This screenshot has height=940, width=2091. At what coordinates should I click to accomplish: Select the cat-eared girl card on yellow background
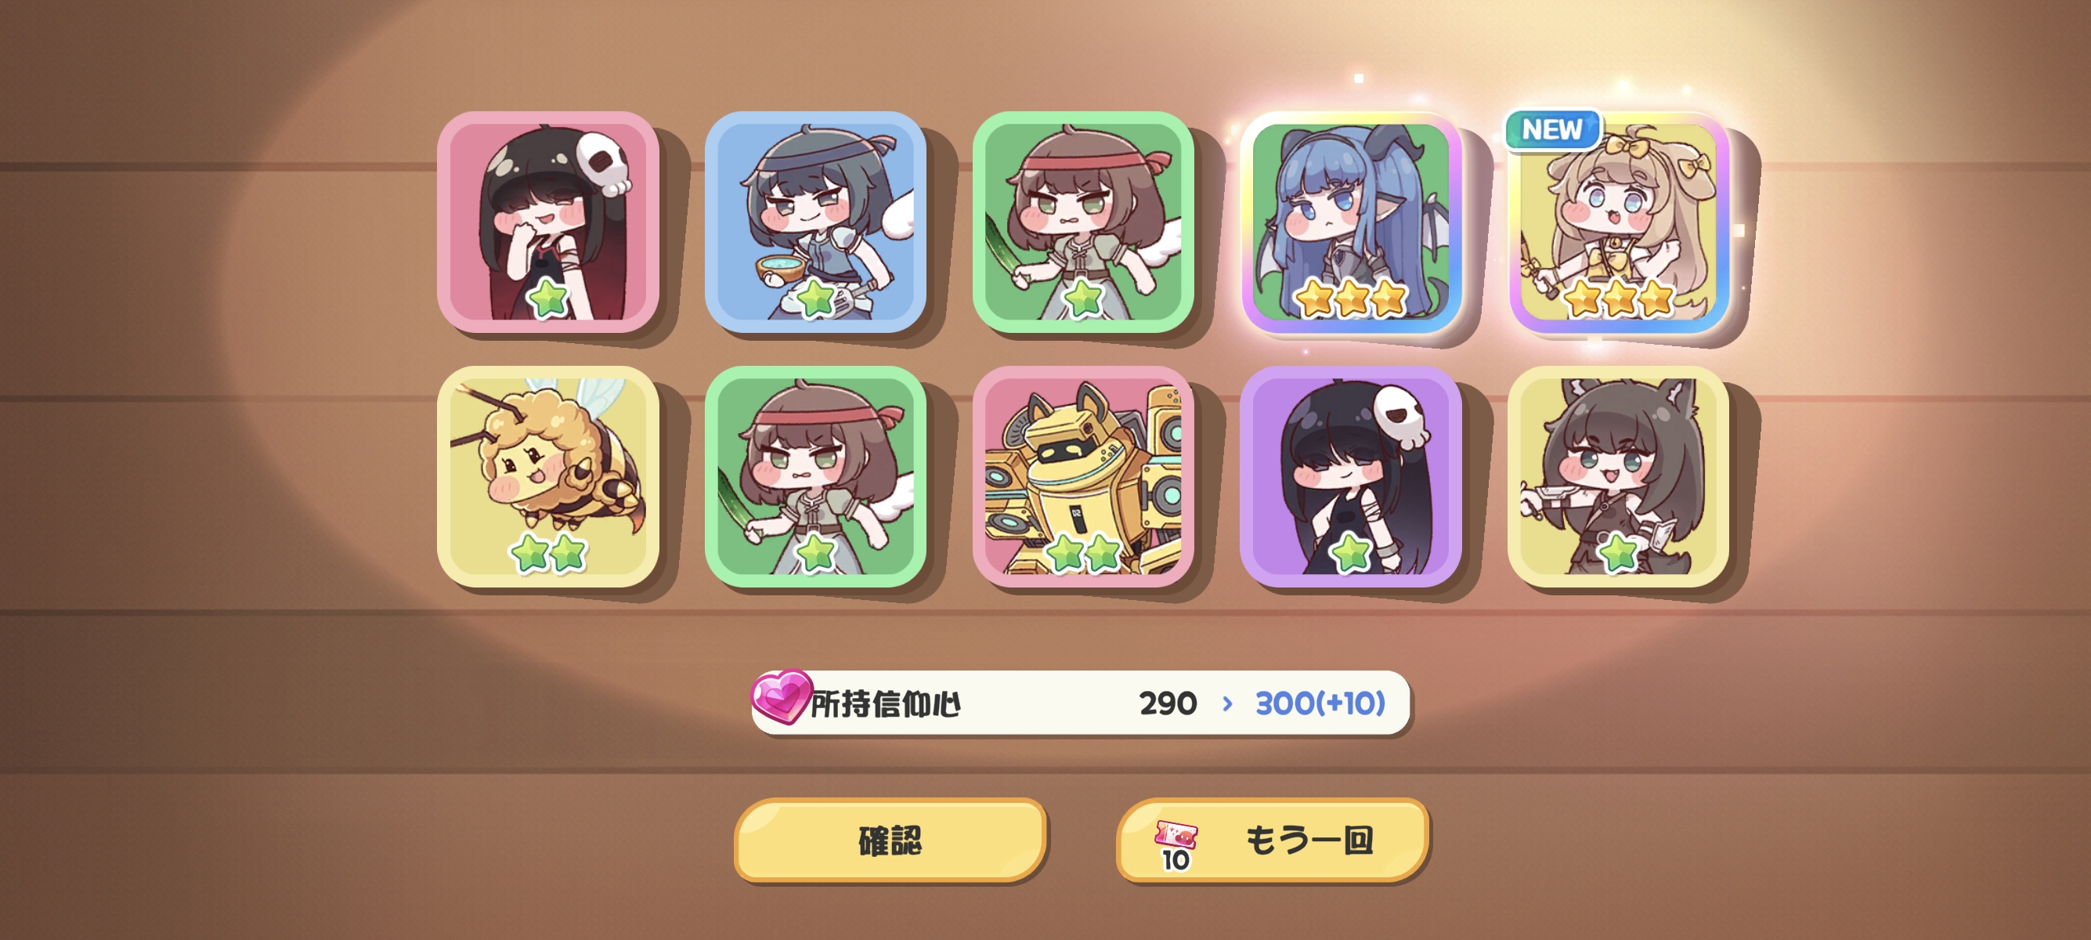1619,476
